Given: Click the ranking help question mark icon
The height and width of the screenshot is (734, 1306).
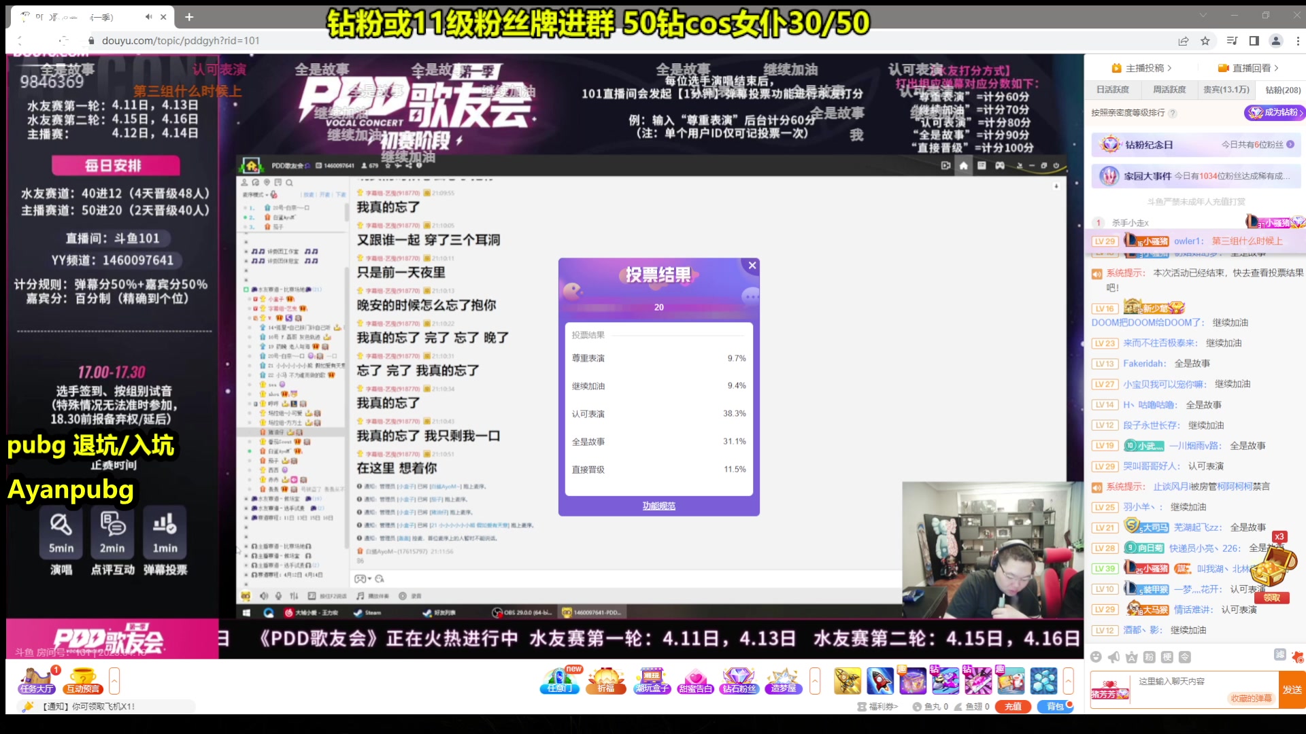Looking at the screenshot, I should point(1173,113).
